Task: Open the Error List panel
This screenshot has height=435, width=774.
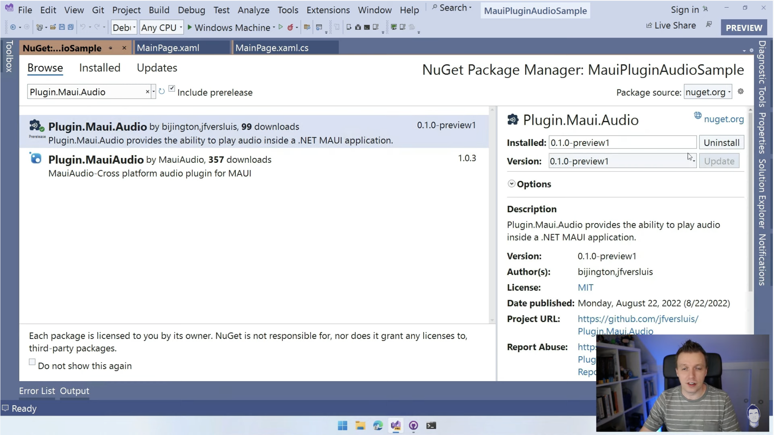Action: pyautogui.click(x=37, y=391)
